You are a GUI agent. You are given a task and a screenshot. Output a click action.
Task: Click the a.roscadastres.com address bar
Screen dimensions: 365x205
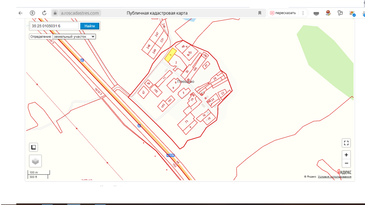point(80,13)
